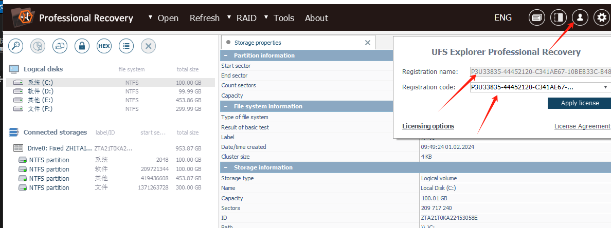Click Logical disks total size column header
Screen dimensions: 611x228
click(x=187, y=70)
